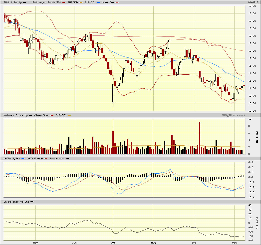The width and height of the screenshot is (261, 245).
Task: Click the Millions label beside volume axis
Action: [257, 137]
